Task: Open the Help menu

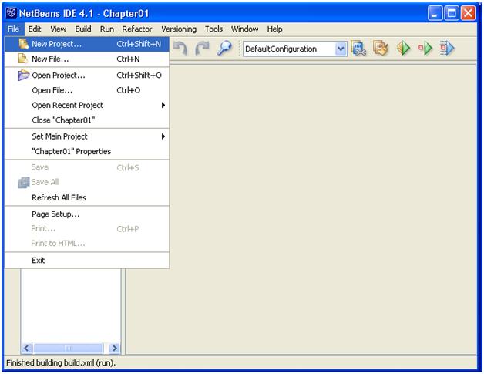Action: point(274,29)
